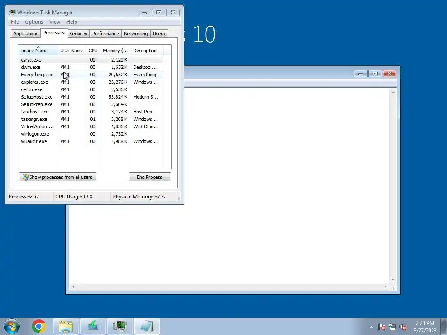This screenshot has height=335, width=447.
Task: Click Host Proc... description cell
Action: 146,112
